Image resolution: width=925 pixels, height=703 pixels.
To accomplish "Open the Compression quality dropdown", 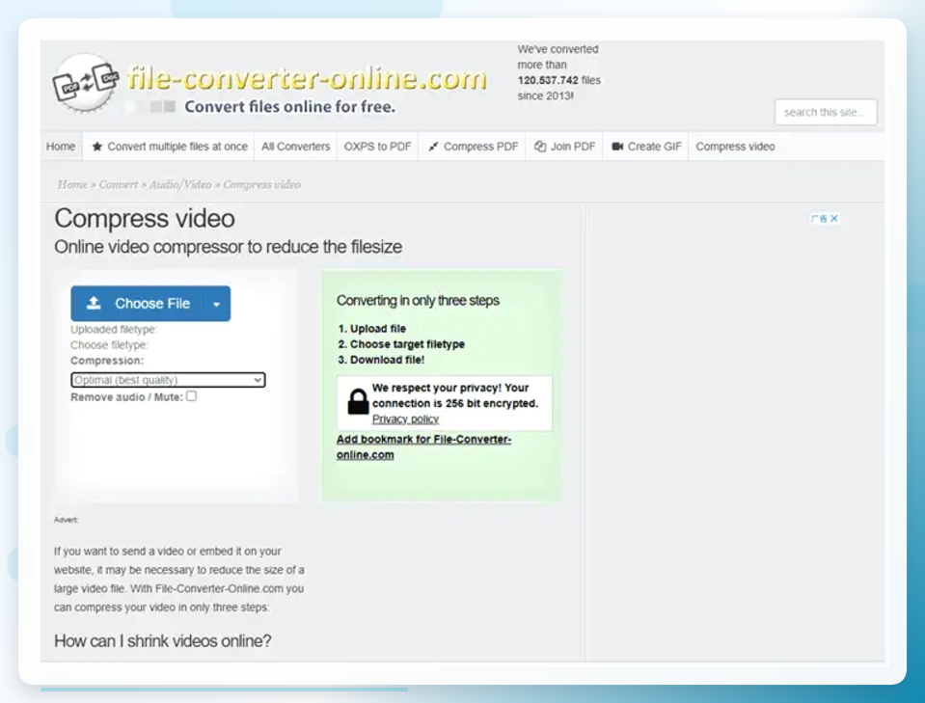I will [x=168, y=380].
